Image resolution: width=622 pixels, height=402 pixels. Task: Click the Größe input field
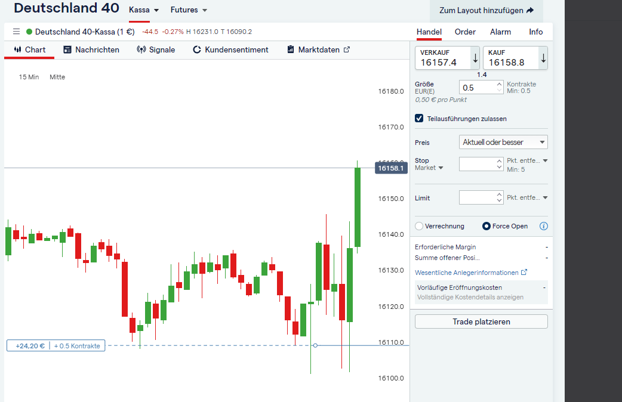(478, 87)
